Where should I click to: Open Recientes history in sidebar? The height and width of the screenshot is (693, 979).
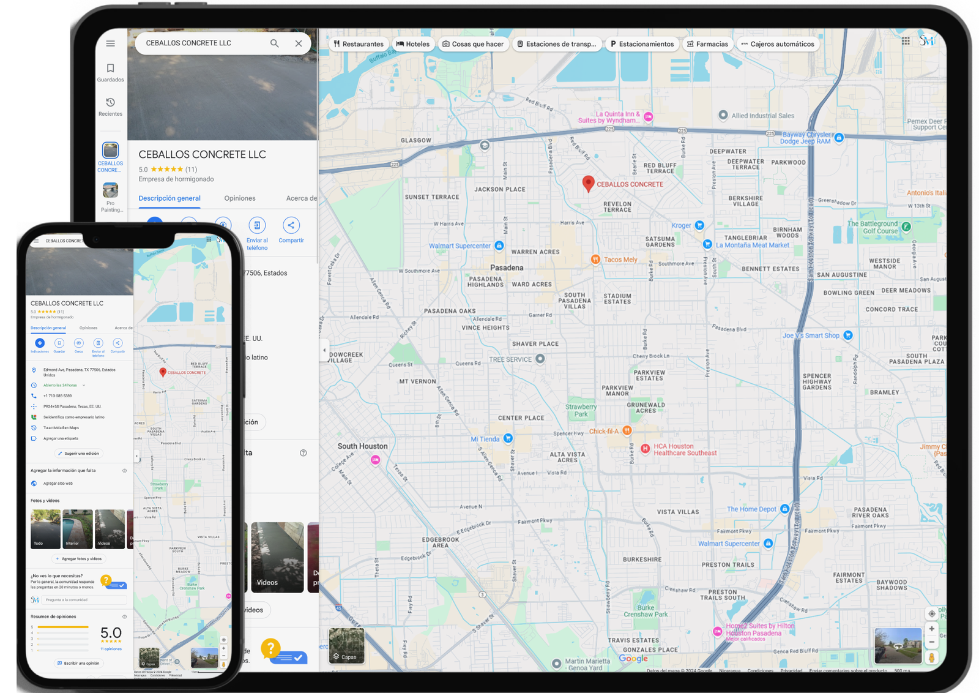110,107
